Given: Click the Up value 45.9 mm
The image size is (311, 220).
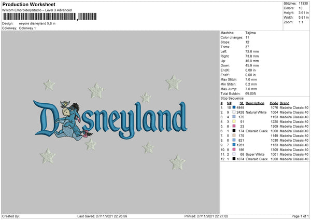Looking at the screenshot, I should pos(252,61).
